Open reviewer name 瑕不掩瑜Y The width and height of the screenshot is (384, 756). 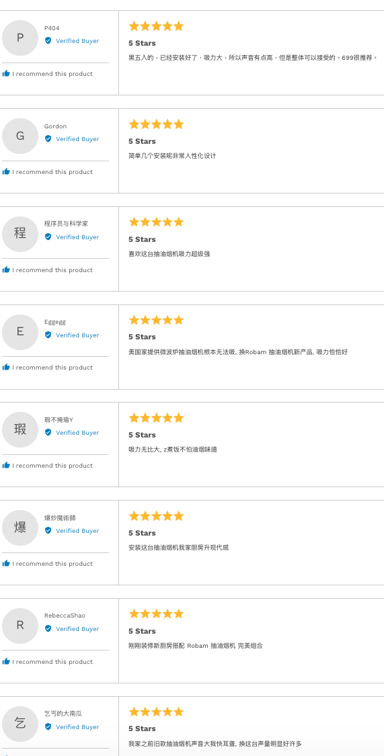pos(59,419)
